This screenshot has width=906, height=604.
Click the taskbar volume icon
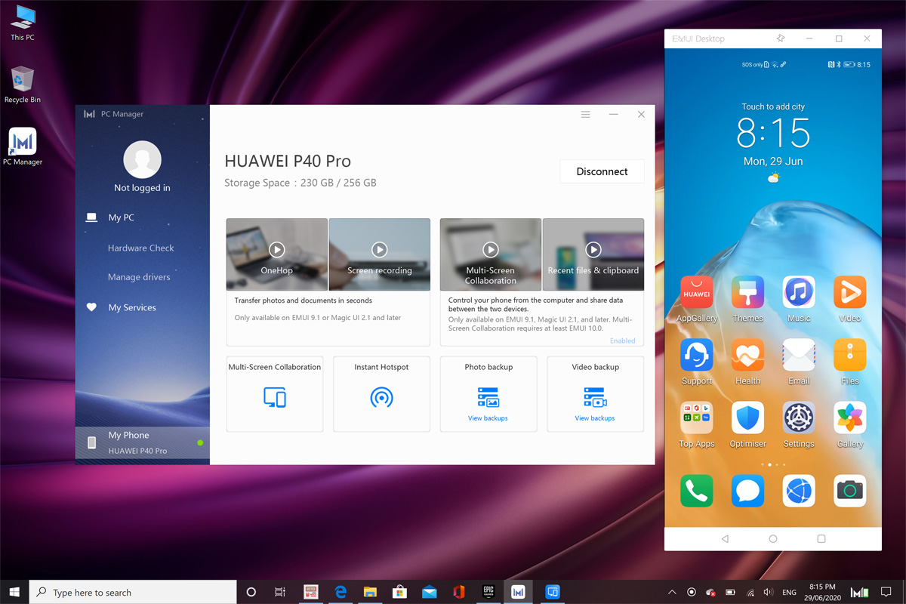(x=769, y=593)
